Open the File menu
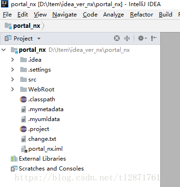Screen dimensions: 180x187 click(x=7, y=15)
